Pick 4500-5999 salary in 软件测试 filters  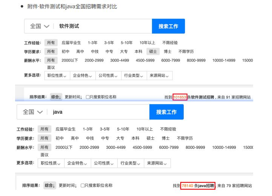coord(145,60)
